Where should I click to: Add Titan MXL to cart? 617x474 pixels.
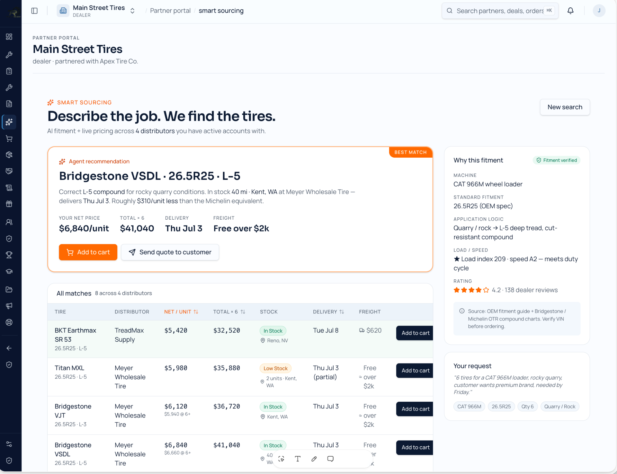(415, 371)
